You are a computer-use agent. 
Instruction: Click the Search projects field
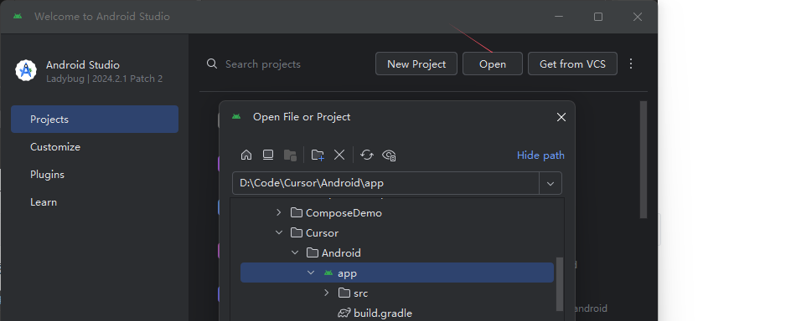pos(263,64)
